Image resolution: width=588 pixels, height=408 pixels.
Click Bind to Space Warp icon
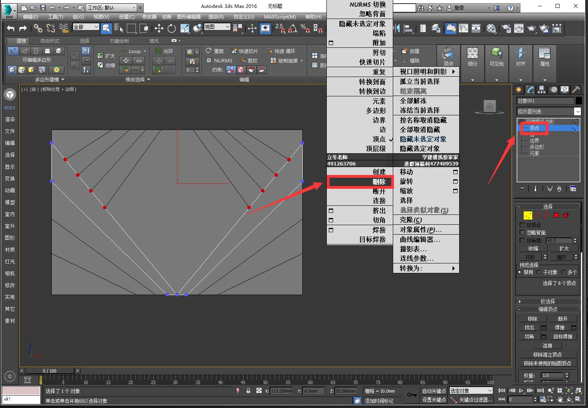pos(63,28)
